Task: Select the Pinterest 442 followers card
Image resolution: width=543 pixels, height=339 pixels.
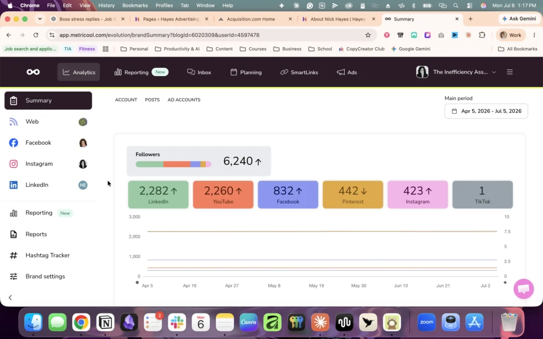Action: click(353, 194)
